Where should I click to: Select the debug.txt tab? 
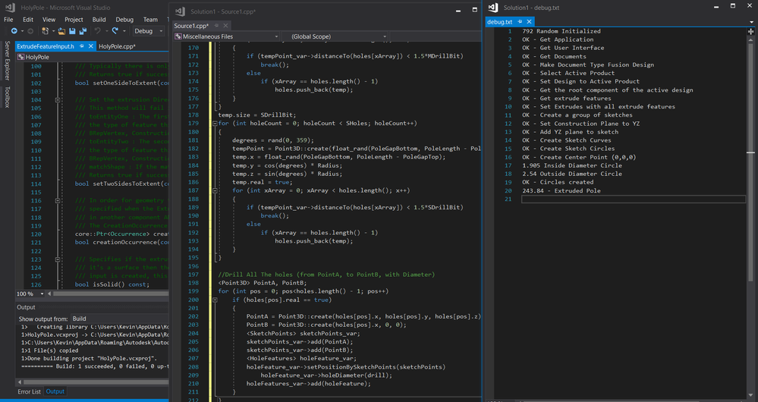click(x=500, y=22)
